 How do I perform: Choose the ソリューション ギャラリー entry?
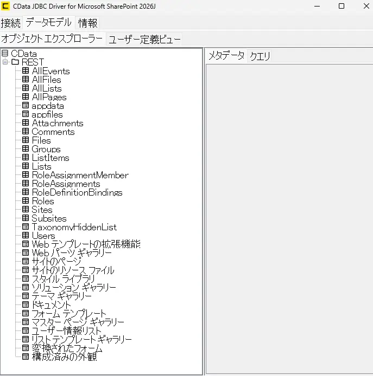(74, 287)
